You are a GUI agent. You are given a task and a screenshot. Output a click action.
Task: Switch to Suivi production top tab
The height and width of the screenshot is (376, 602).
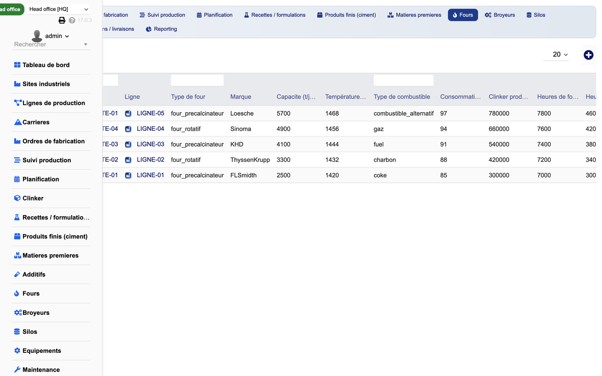click(x=162, y=15)
